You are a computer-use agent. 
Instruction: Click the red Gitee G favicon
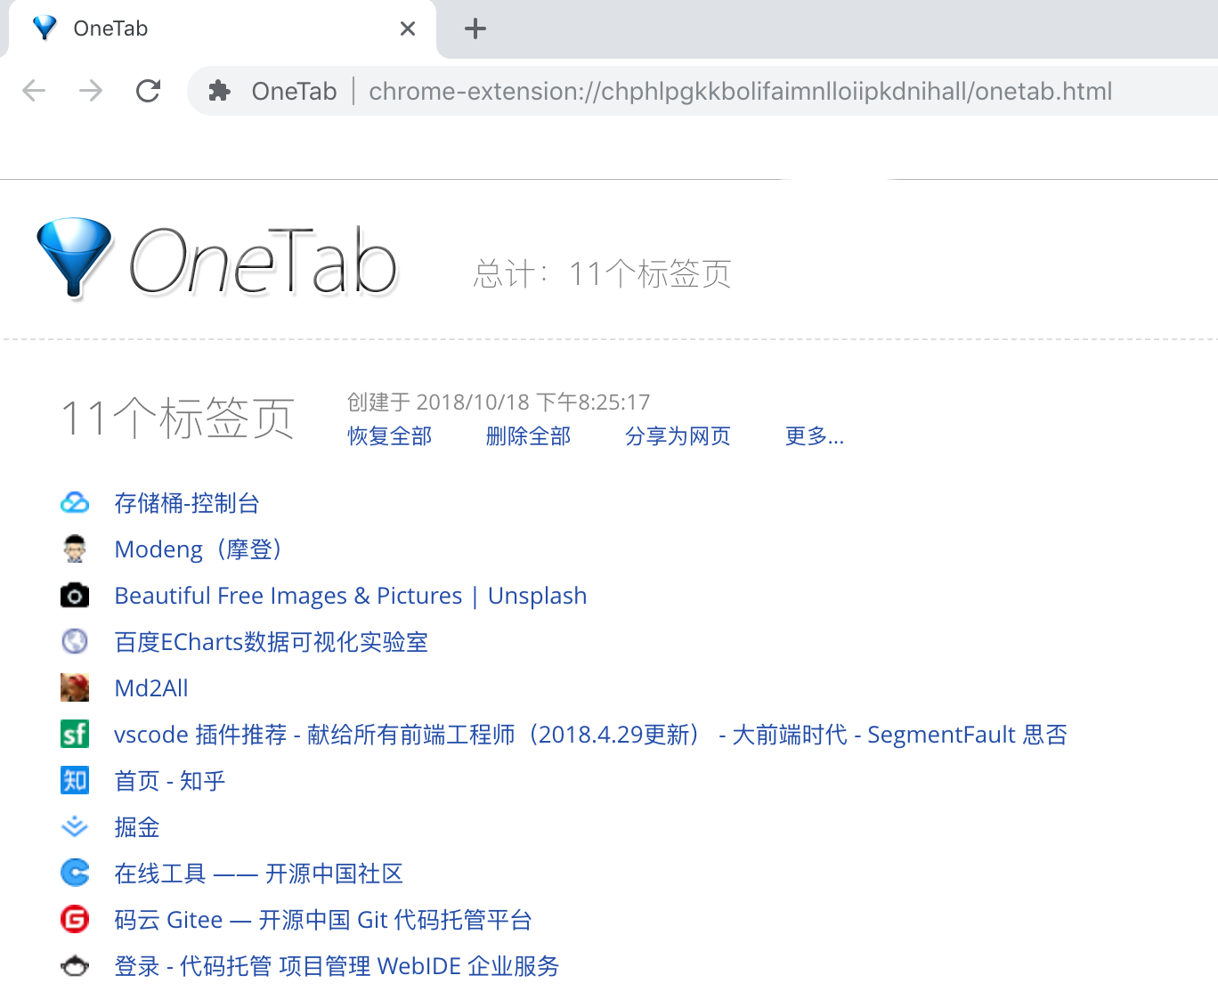point(75,919)
